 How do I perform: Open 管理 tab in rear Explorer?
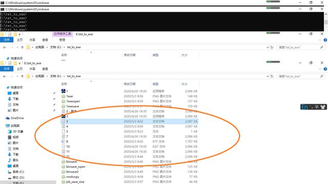point(62,40)
